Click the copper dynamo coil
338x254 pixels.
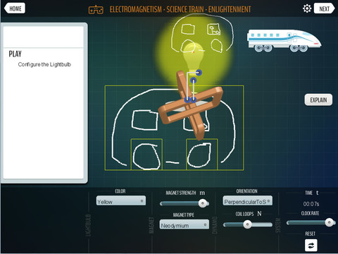(x=191, y=105)
